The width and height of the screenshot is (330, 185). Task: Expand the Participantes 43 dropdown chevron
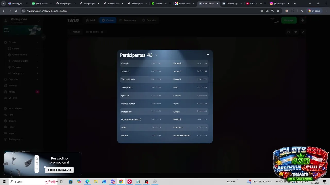point(156,55)
